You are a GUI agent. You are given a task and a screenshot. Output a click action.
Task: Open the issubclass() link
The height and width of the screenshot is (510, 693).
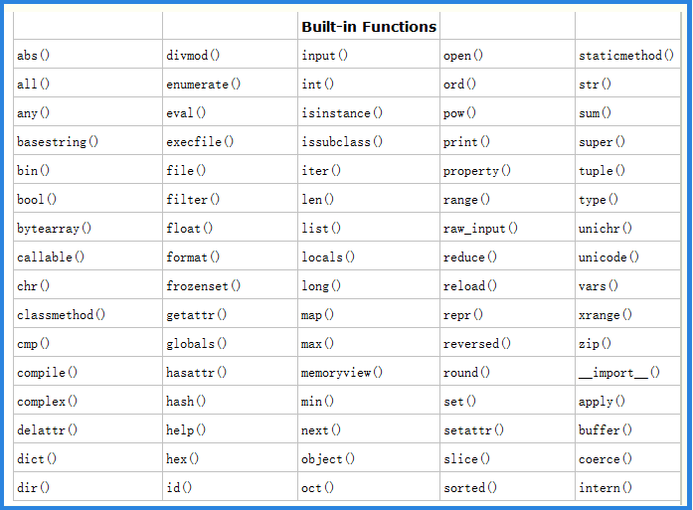click(x=342, y=142)
